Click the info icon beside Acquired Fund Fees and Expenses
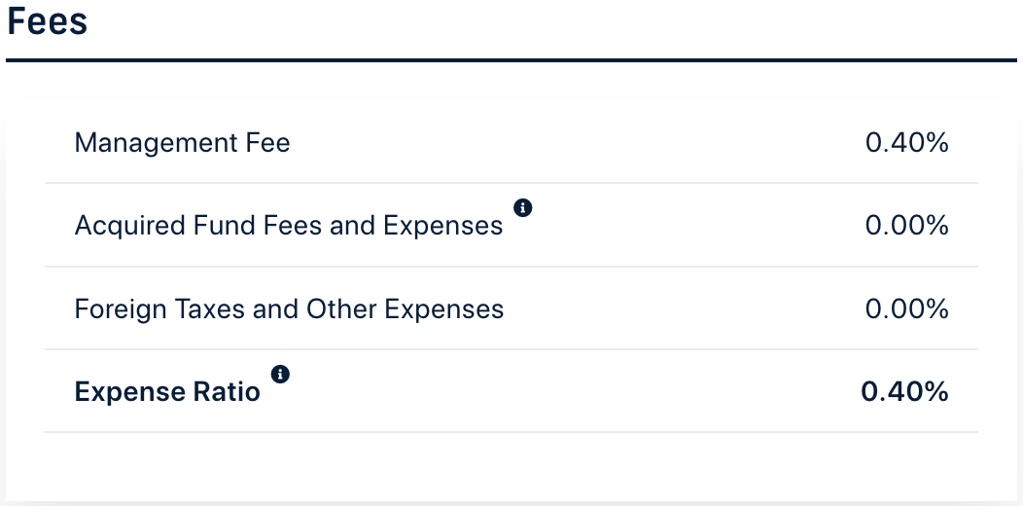 [522, 207]
